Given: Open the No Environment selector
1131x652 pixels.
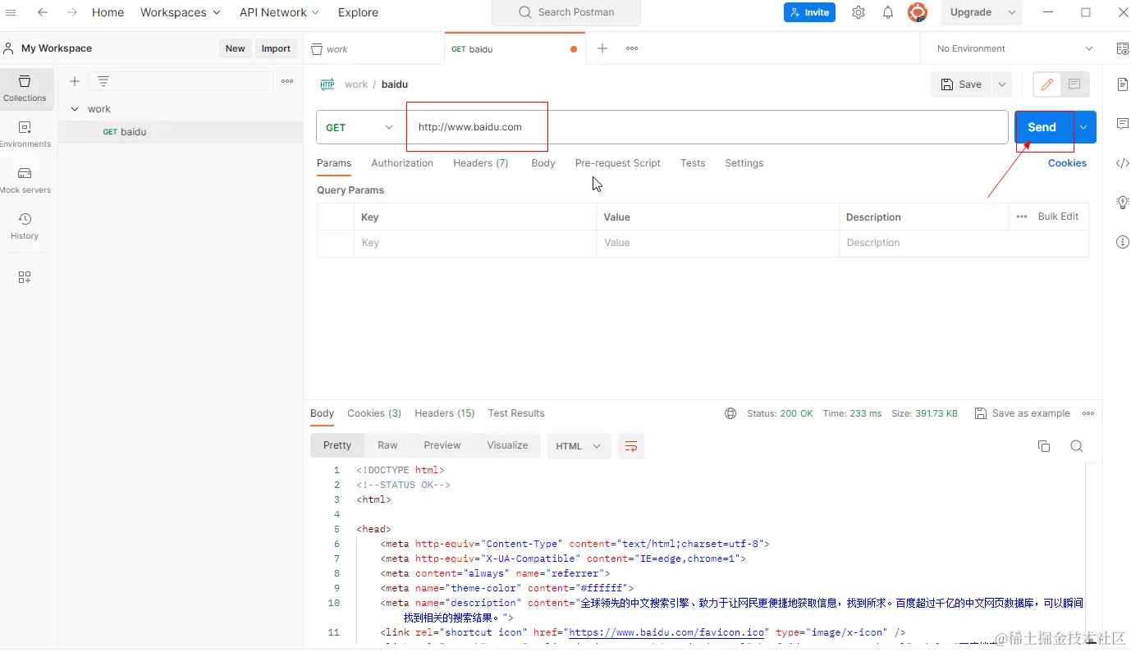Looking at the screenshot, I should [x=1014, y=48].
